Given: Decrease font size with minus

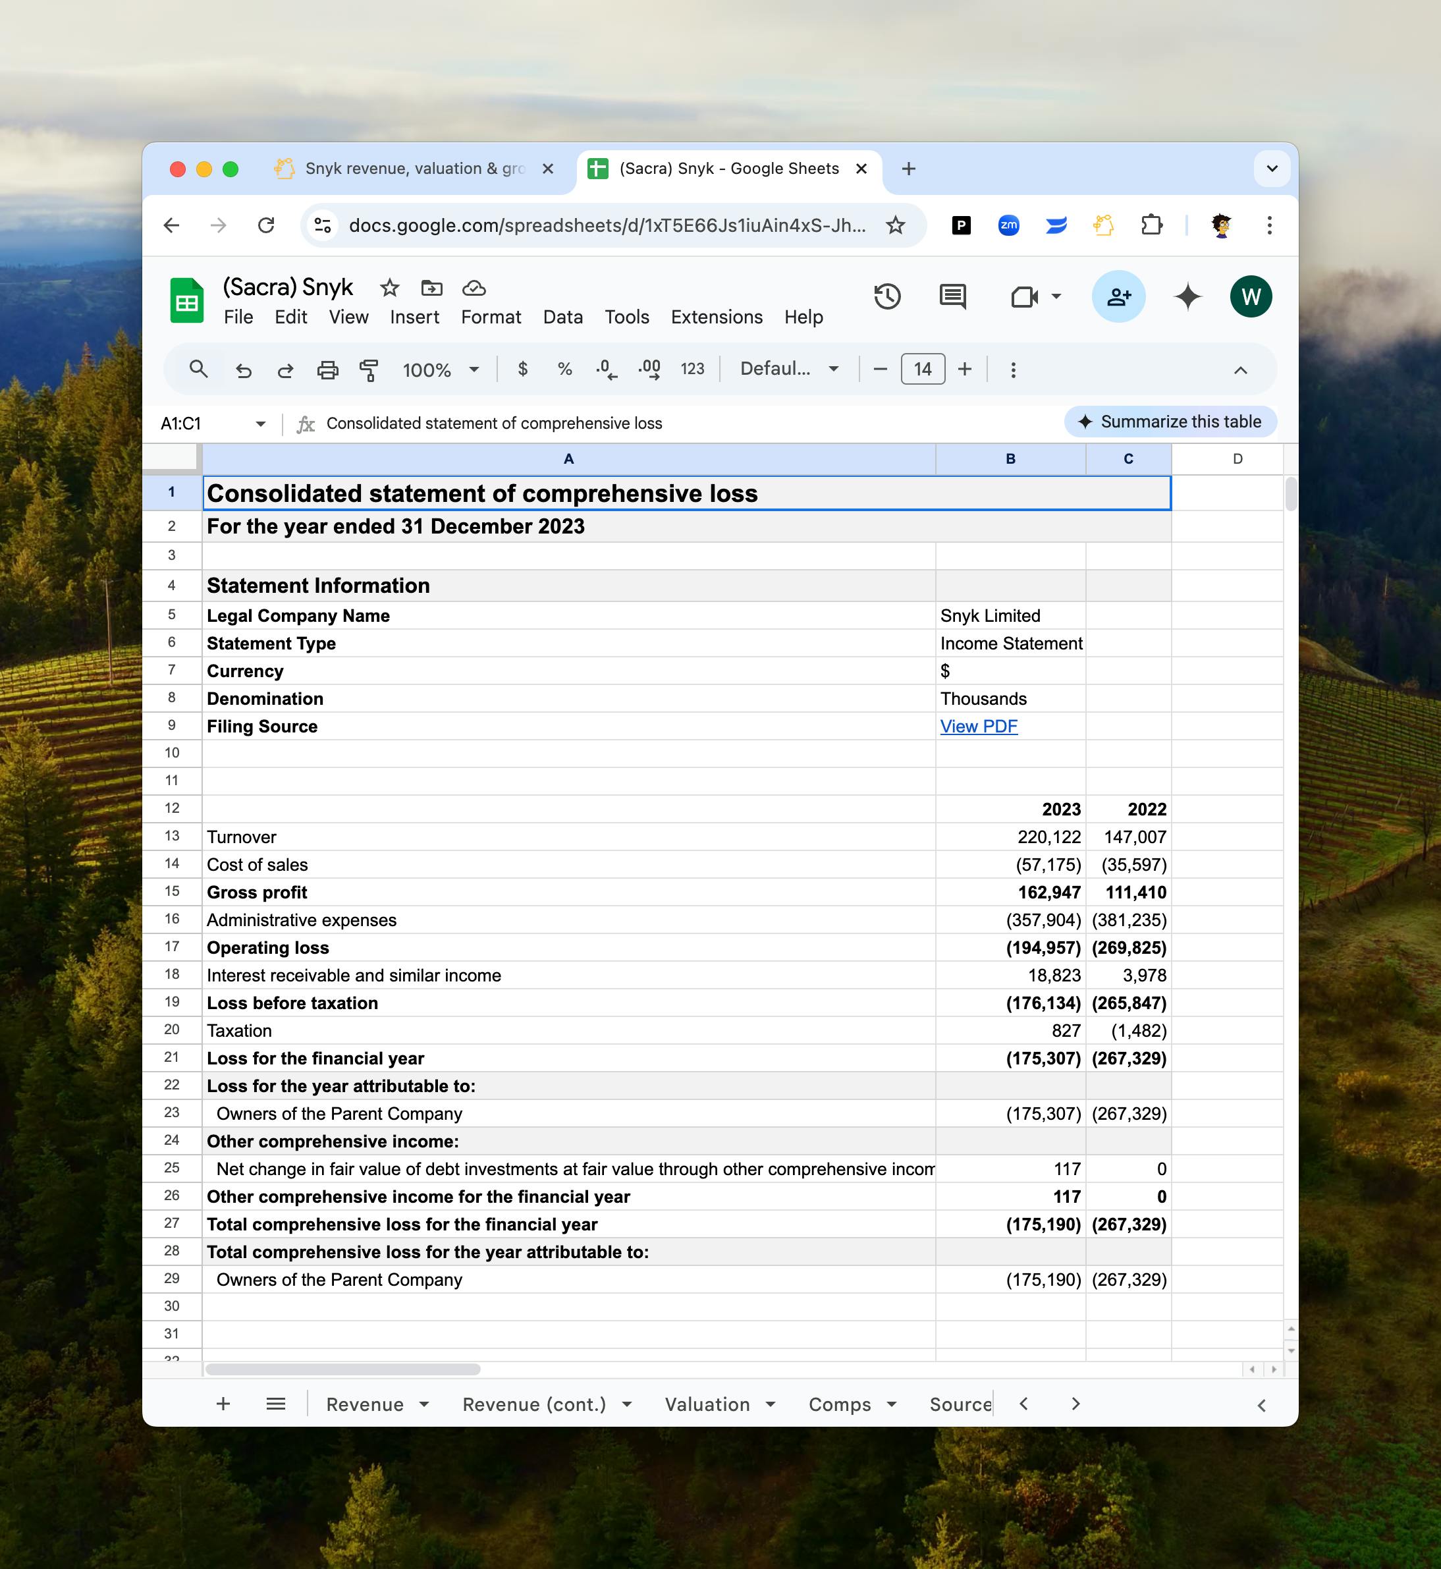Looking at the screenshot, I should [x=881, y=369].
